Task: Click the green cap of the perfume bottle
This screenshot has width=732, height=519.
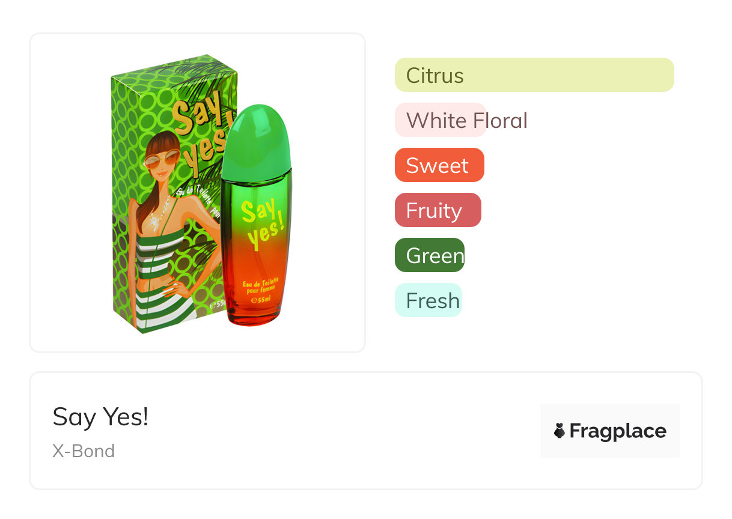Action: click(x=256, y=142)
